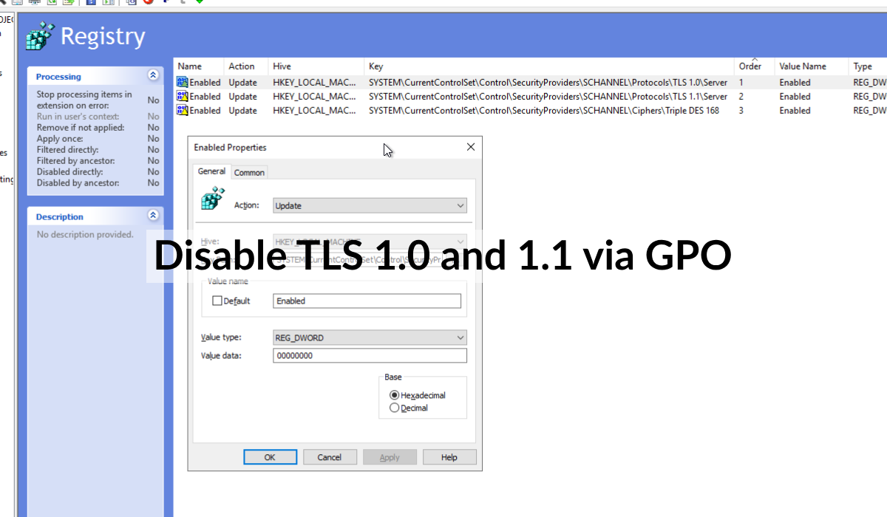Select the TLS 1.0 Server registry item icon
The image size is (887, 517).
pos(181,82)
